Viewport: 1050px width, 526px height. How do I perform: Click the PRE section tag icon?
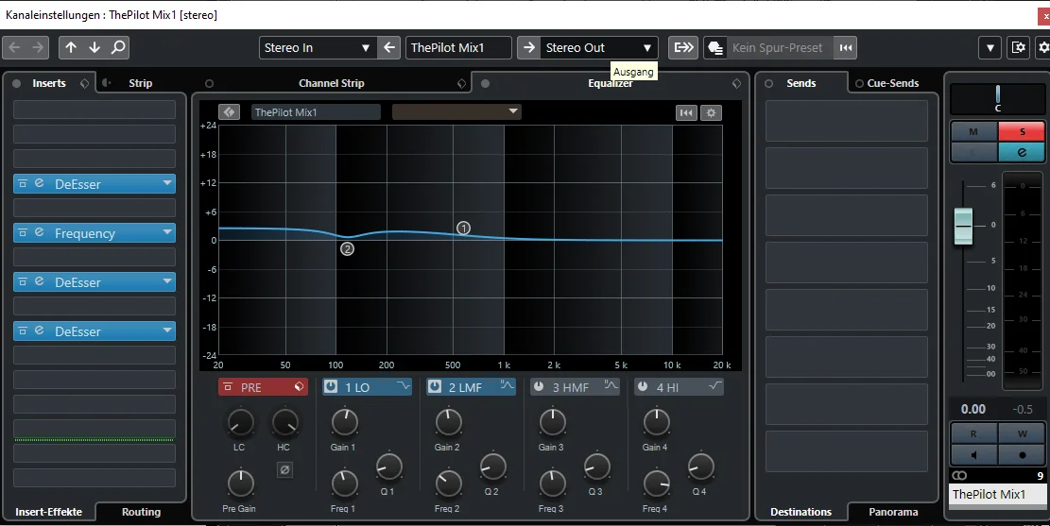pos(299,387)
